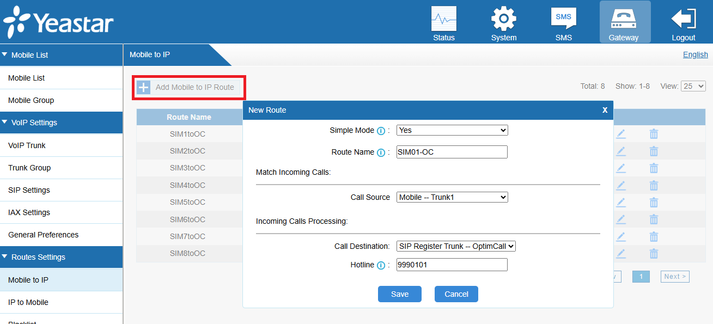The image size is (713, 324).
Task: Select the SIM1toOC route name cell
Action: 188,134
